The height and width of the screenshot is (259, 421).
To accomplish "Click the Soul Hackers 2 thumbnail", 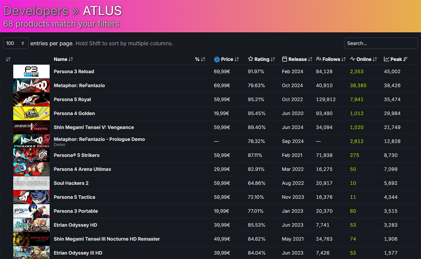I will point(31,183).
